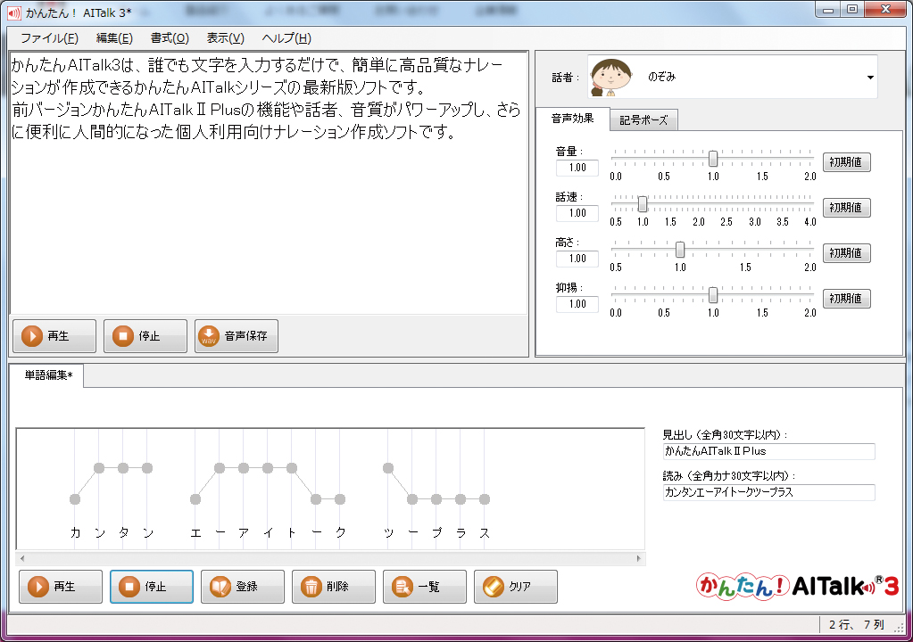Image resolution: width=913 pixels, height=642 pixels.
Task: Click inside the main narration text area
Action: [x=269, y=183]
